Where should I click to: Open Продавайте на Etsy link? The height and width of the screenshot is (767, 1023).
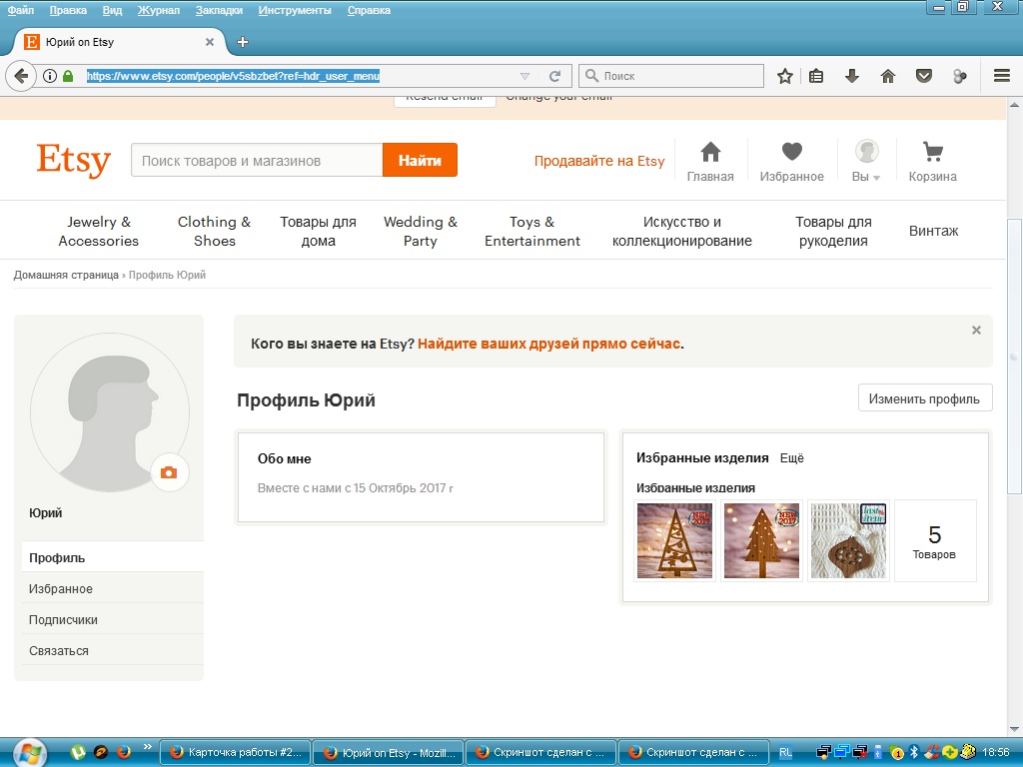(599, 161)
